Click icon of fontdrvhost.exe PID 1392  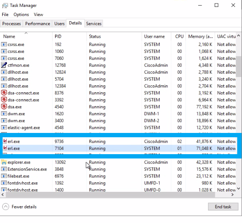tap(4, 183)
